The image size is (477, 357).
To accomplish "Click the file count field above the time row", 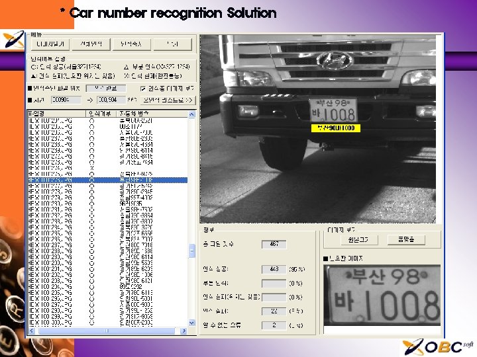I will pyautogui.click(x=106, y=89).
